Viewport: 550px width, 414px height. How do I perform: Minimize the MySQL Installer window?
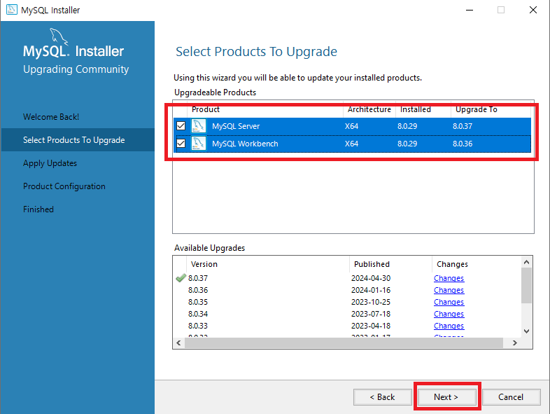pos(470,10)
